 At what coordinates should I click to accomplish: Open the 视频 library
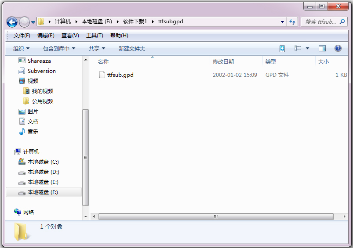[x=29, y=81]
